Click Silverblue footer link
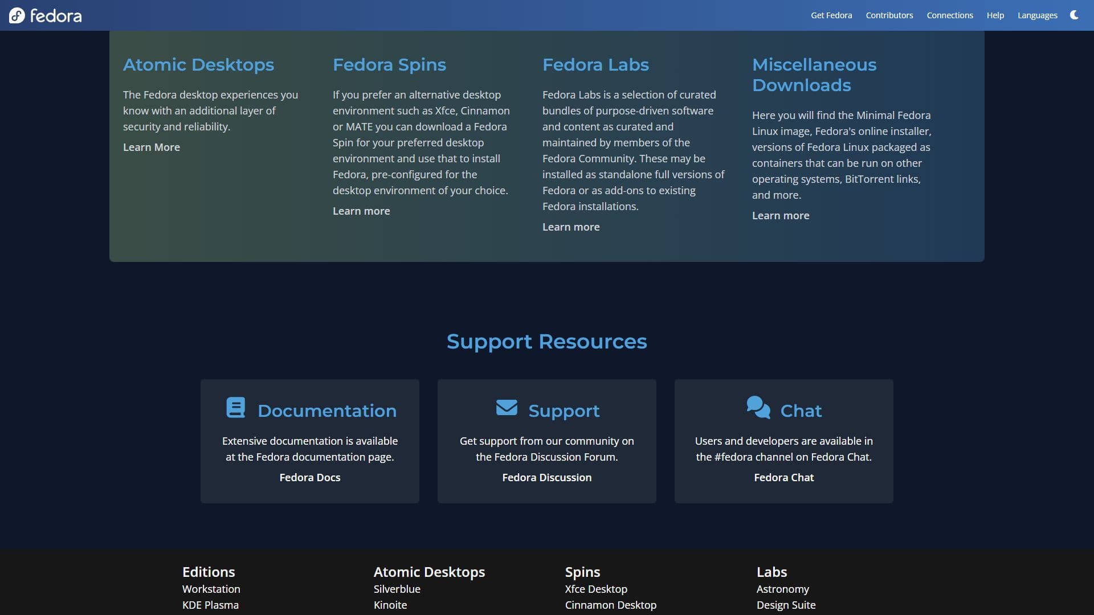Viewport: 1094px width, 615px height. (x=397, y=589)
